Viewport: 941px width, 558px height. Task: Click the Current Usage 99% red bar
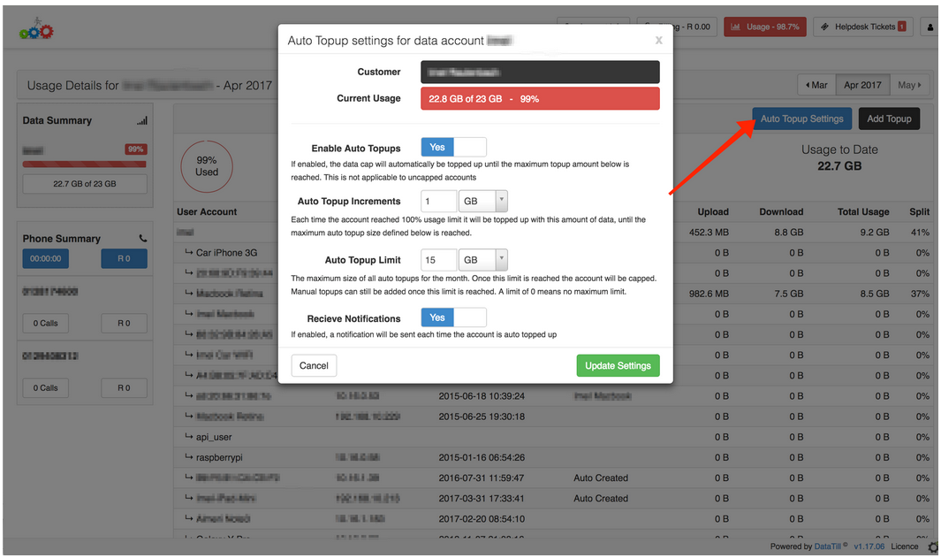pos(540,98)
